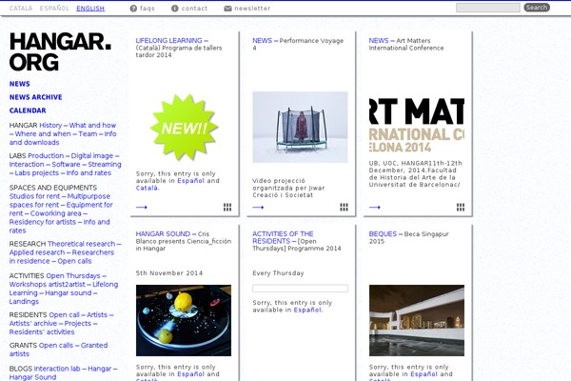
Task: Open the Landings link under ACTIVITIES
Action: (x=24, y=302)
